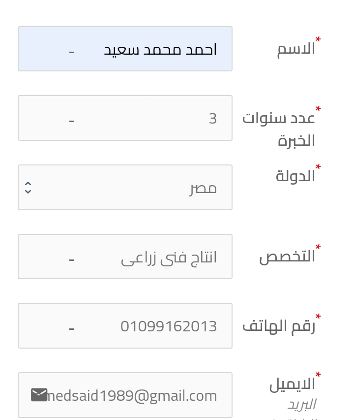Viewport: 354px width, 420px height.
Task: Click the dash mark inside the specialization field
Action: [x=71, y=260]
